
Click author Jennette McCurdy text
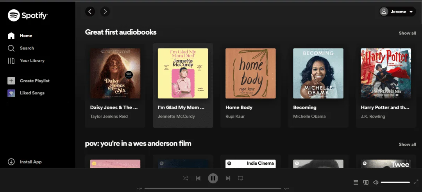point(176,116)
